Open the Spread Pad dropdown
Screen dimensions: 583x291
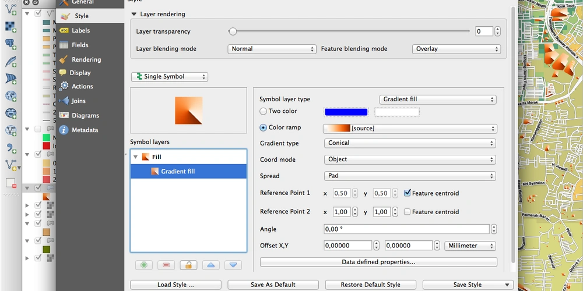coord(410,176)
